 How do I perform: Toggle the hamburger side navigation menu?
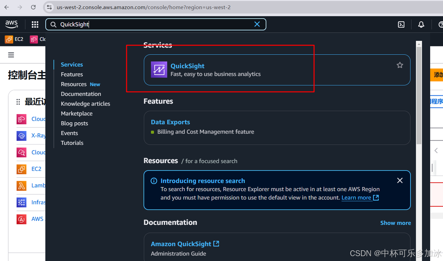pos(11,55)
